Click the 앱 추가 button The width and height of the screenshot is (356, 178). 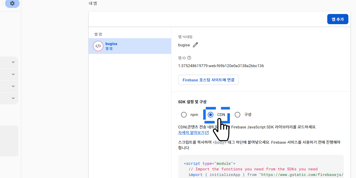(338, 19)
